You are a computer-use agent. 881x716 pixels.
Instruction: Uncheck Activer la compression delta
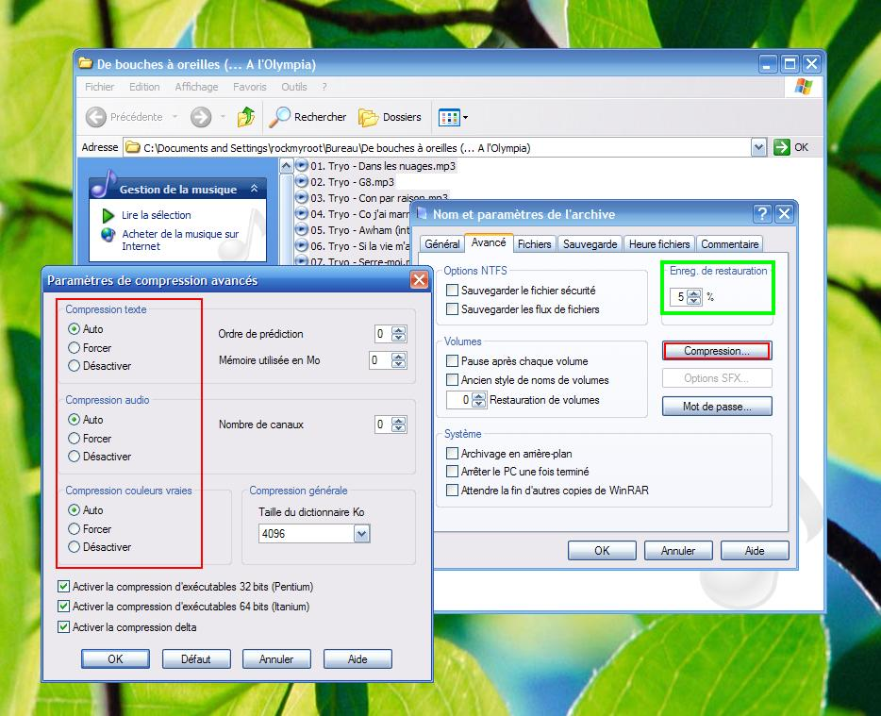coord(64,627)
